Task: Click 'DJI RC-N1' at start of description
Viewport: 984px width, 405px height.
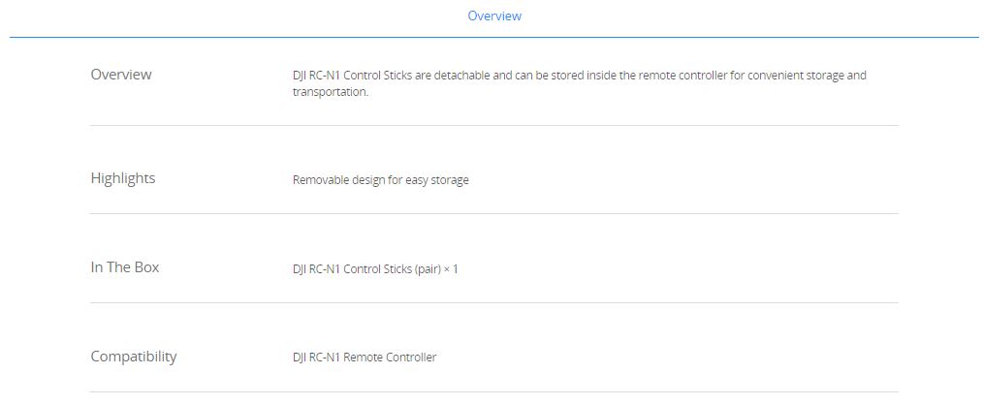Action: (316, 76)
